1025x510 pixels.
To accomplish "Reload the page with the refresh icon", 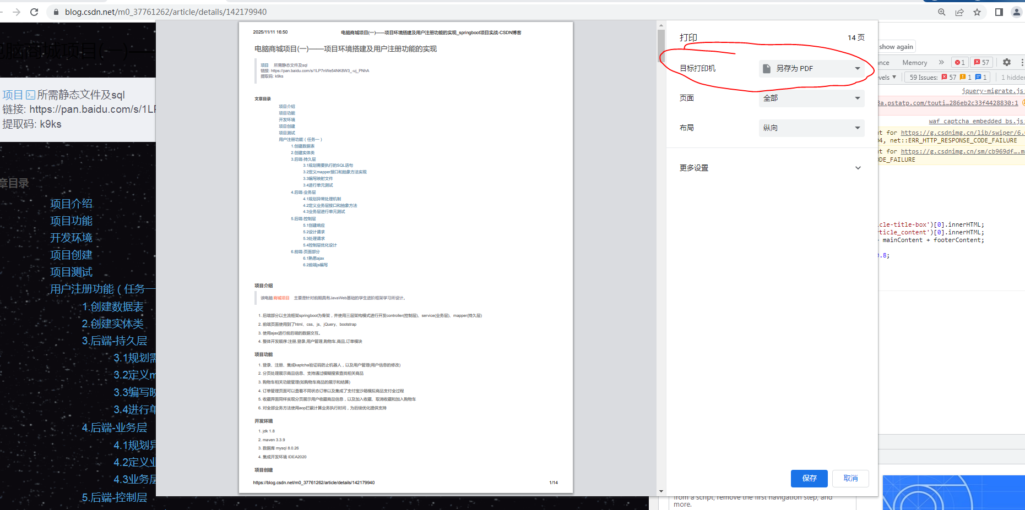I will (34, 12).
